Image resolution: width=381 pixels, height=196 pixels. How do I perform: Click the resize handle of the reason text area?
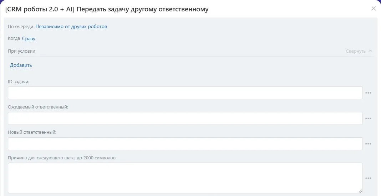point(360,191)
